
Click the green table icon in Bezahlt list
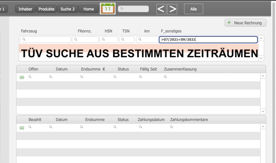[x=22, y=128]
